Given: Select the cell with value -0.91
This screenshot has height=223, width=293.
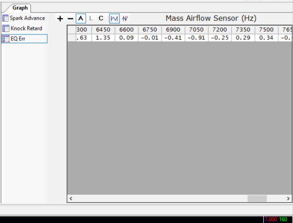Looking at the screenshot, I should click(196, 38).
